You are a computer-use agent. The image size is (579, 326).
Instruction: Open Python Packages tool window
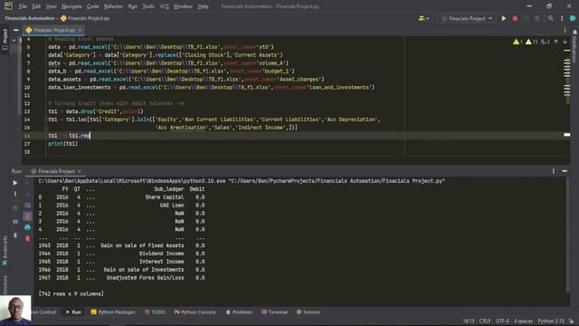pos(113,312)
